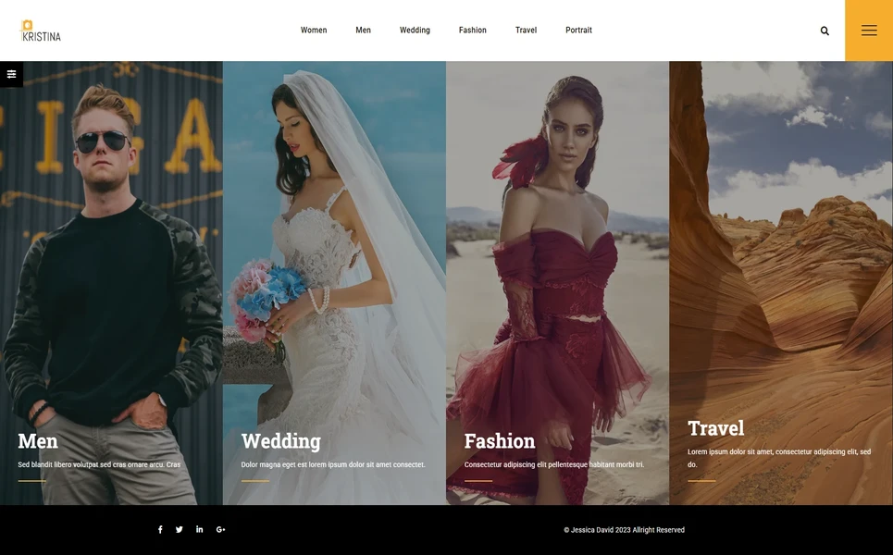This screenshot has width=893, height=555.
Task: Navigate to Fashion in the top bar
Action: (x=472, y=29)
